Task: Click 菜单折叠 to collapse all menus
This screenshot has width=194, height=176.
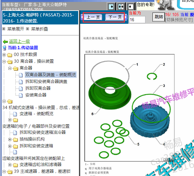Action: pos(40,29)
